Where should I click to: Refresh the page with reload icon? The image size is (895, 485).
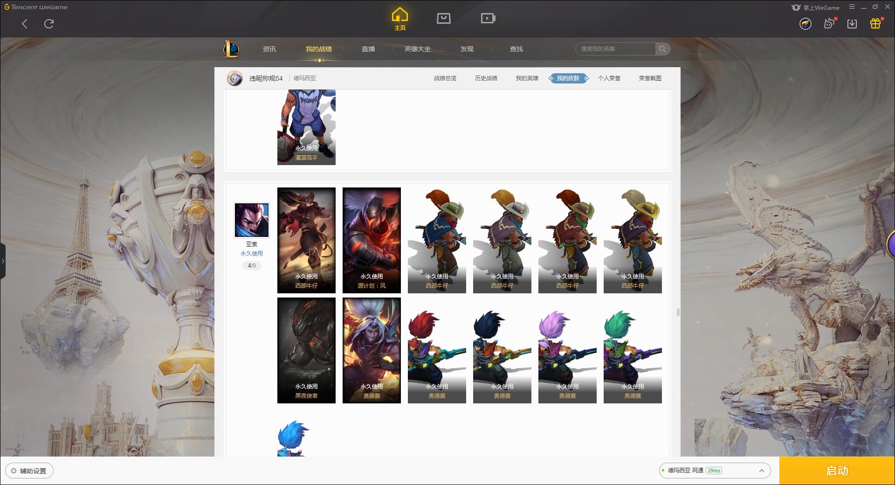49,24
